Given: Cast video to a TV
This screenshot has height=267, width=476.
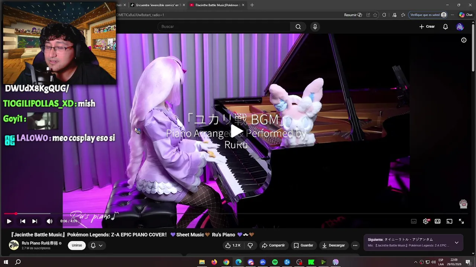Looking at the screenshot, I should [x=449, y=221].
